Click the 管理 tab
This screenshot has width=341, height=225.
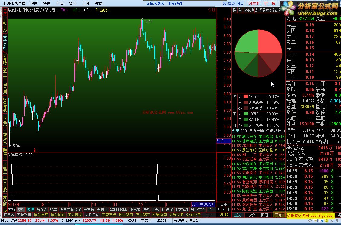pos(31,209)
